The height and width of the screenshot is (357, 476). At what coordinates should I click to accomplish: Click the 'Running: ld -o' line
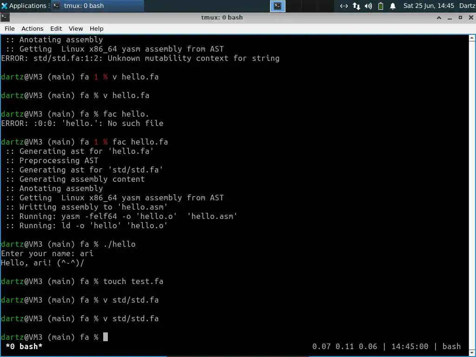87,225
